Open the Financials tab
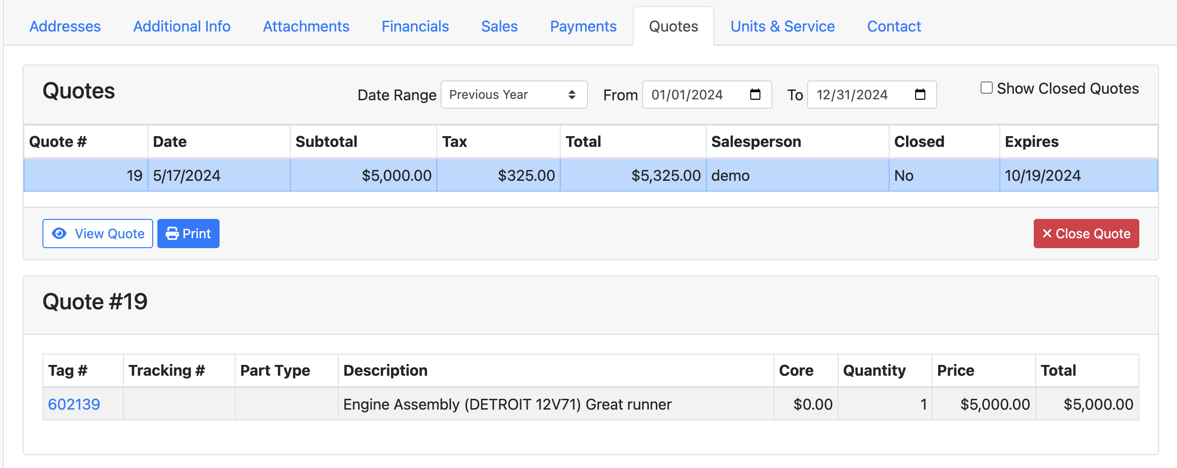The height and width of the screenshot is (468, 1177). tap(415, 26)
